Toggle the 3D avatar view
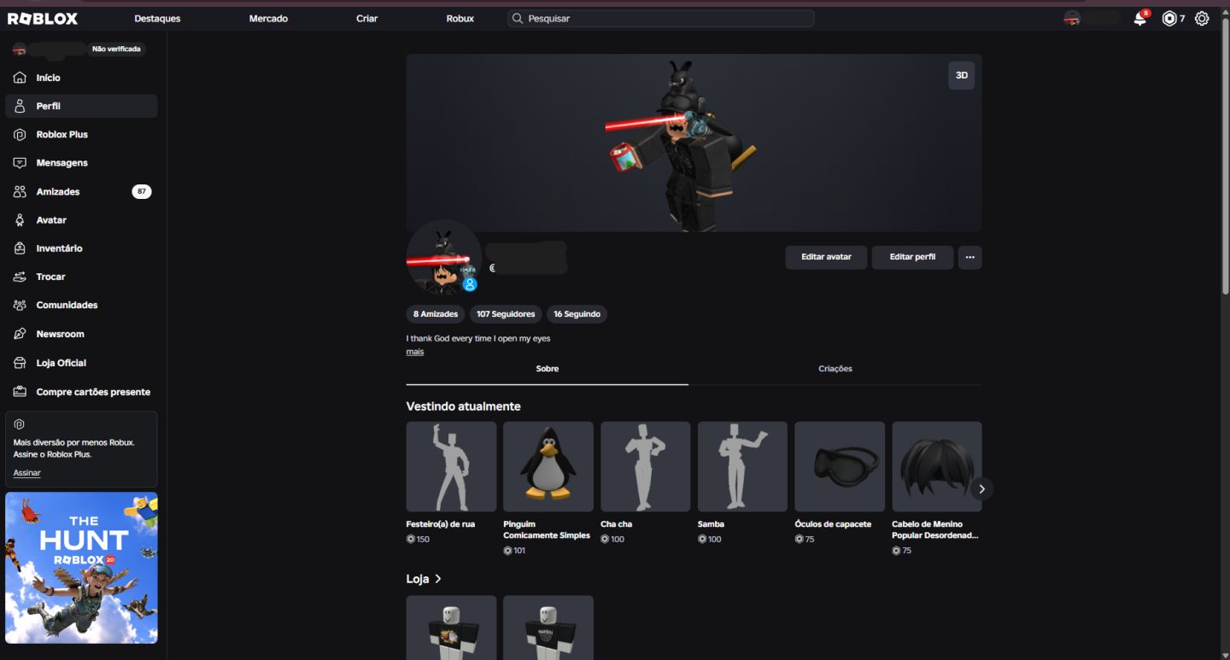 961,75
